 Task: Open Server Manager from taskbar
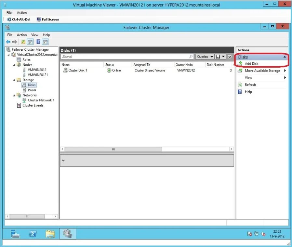click(15, 234)
